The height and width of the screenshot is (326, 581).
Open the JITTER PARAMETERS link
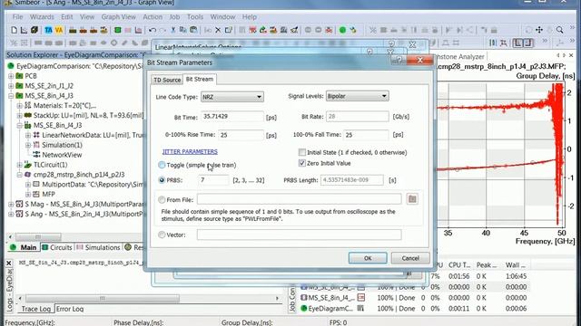click(x=190, y=151)
